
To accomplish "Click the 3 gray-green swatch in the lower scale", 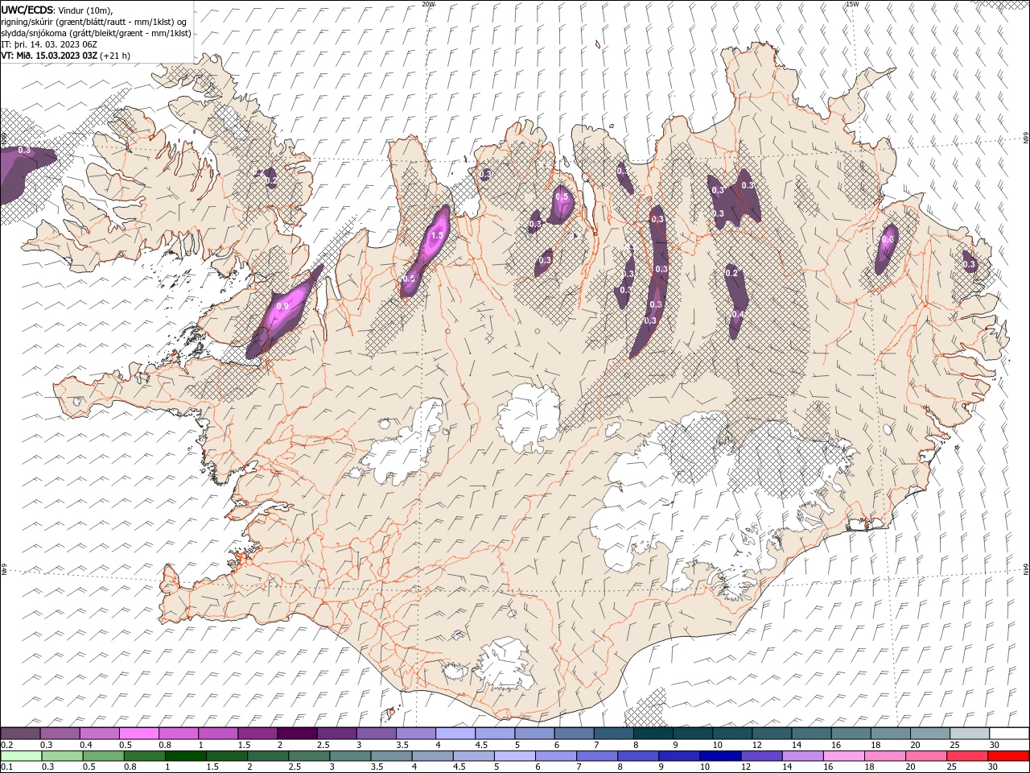I will coord(350,756).
